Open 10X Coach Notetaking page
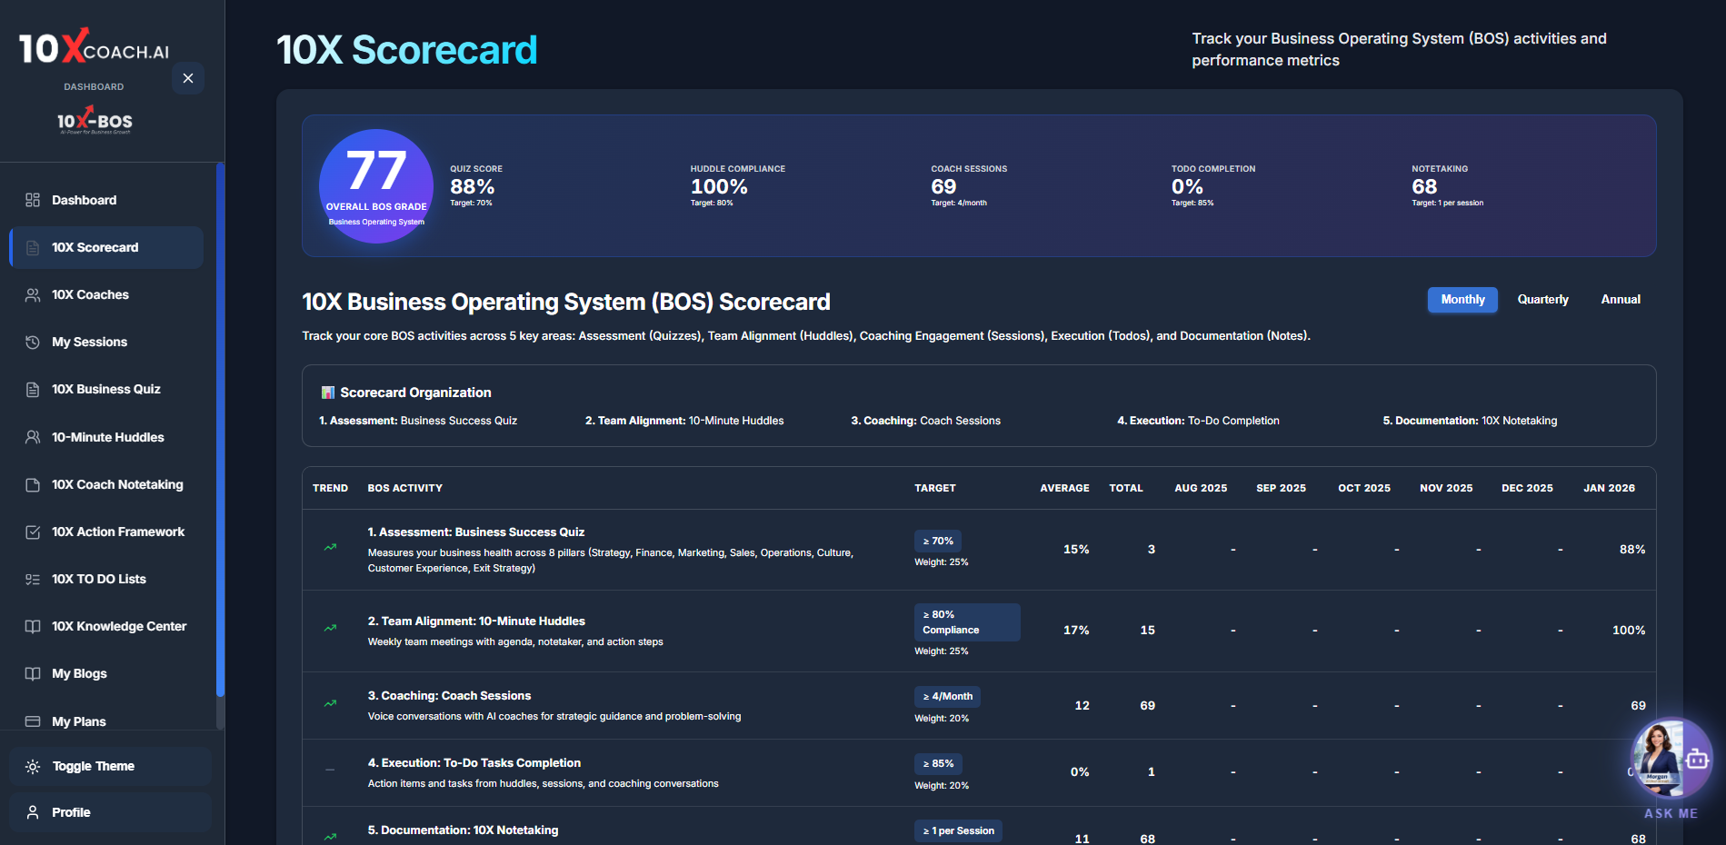Screen dimensions: 1726x845 click(117, 485)
